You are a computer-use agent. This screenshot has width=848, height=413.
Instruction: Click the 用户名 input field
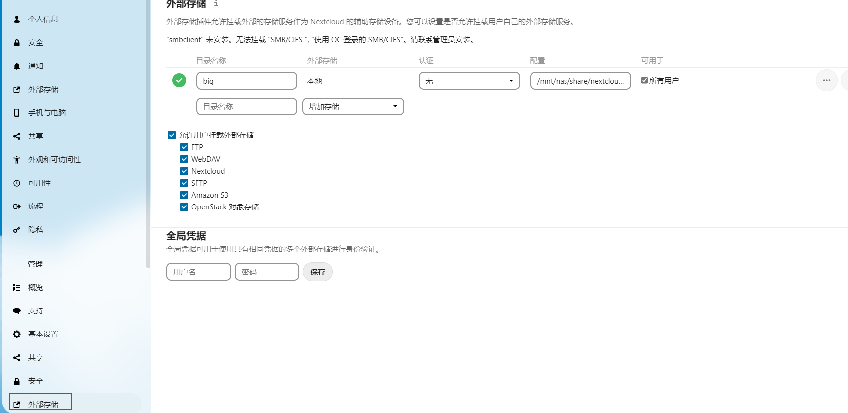point(198,272)
